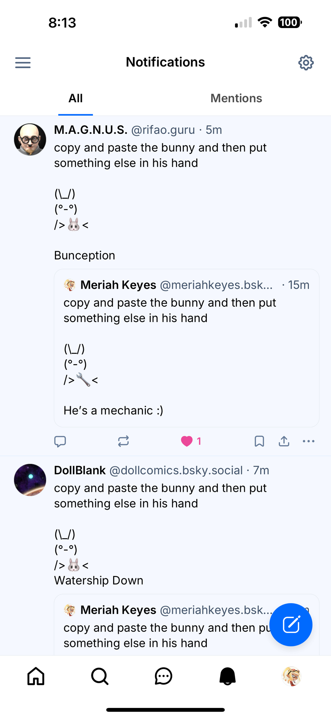Viewport: 331px width, 718px height.
Task: Repost the M.A.G.N.U.S. post
Action: click(x=123, y=441)
